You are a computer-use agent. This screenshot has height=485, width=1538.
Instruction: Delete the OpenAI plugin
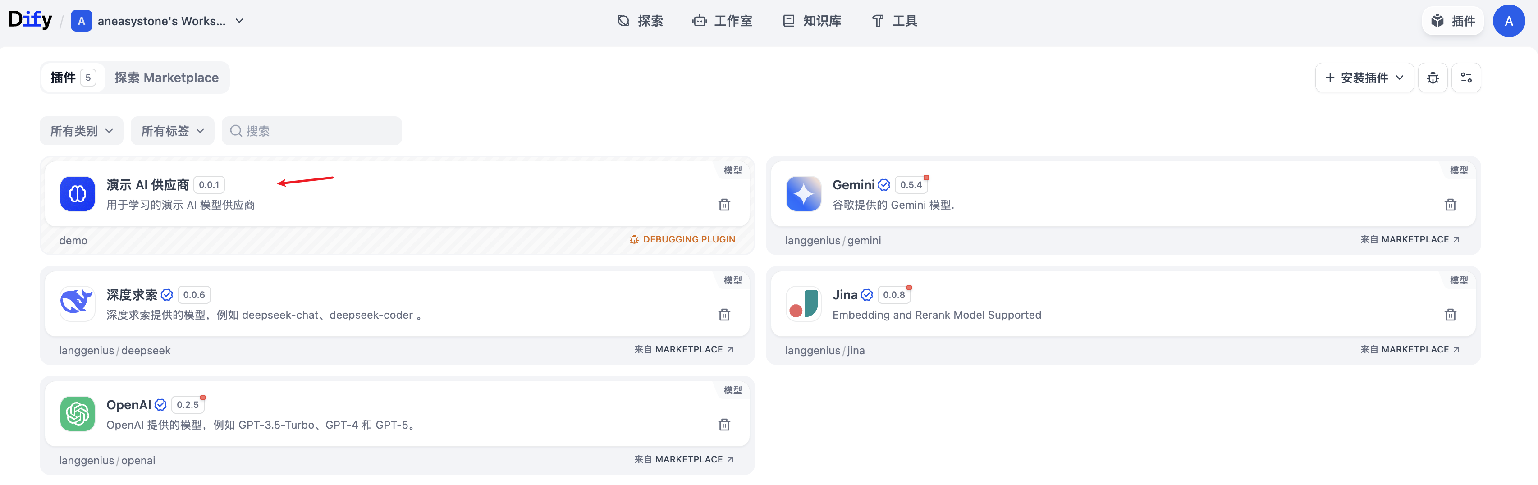723,425
